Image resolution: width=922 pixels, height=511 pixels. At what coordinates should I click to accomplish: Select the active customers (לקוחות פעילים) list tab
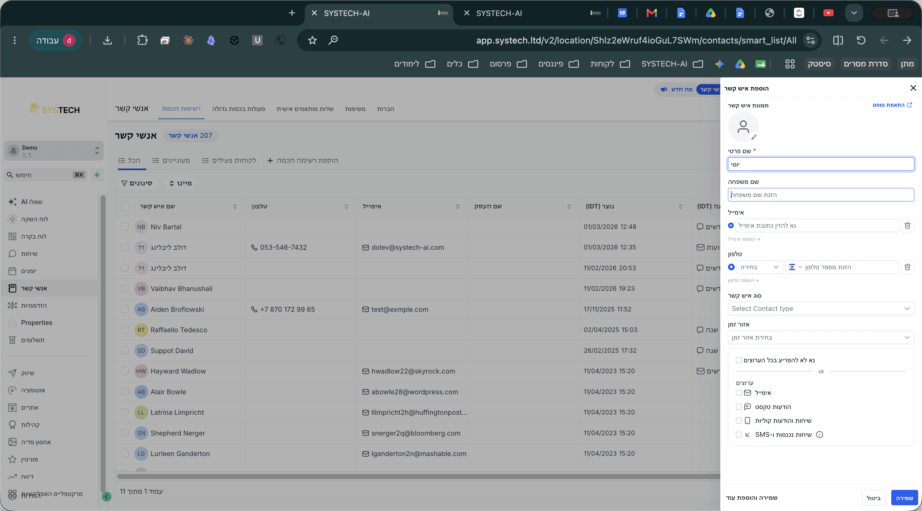pos(229,160)
